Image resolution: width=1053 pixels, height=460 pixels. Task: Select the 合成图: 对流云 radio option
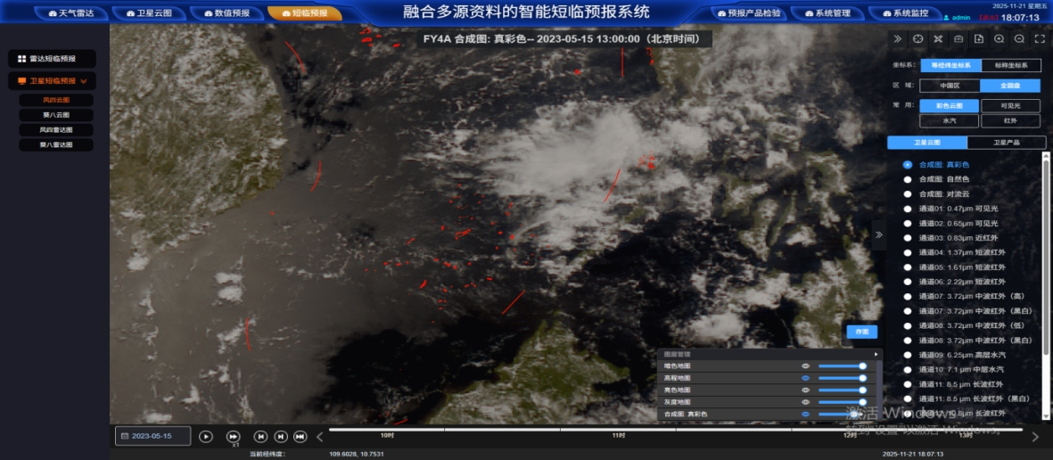click(908, 194)
